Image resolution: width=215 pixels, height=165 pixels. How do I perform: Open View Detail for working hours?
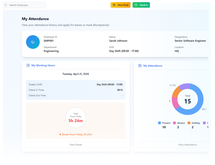(x=76, y=145)
